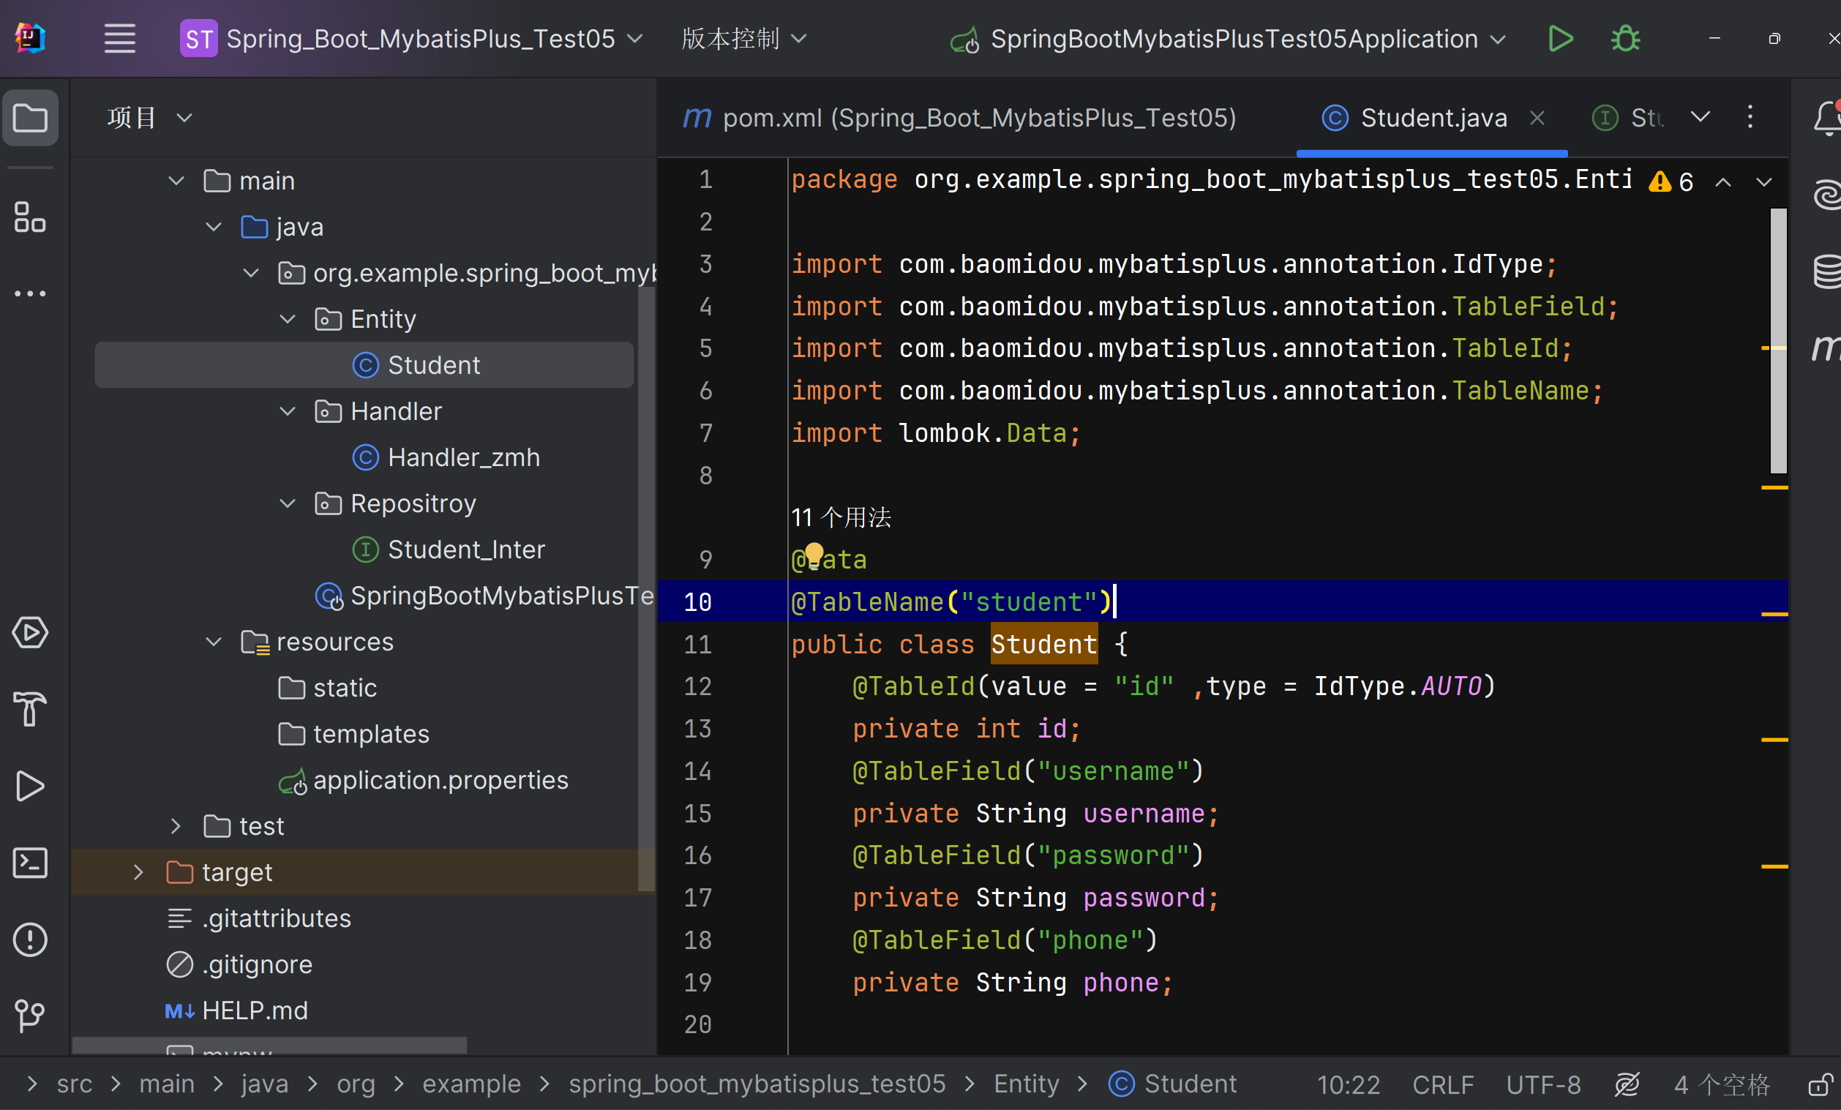Click the CRLF line separator button
The height and width of the screenshot is (1110, 1841).
point(1442,1084)
